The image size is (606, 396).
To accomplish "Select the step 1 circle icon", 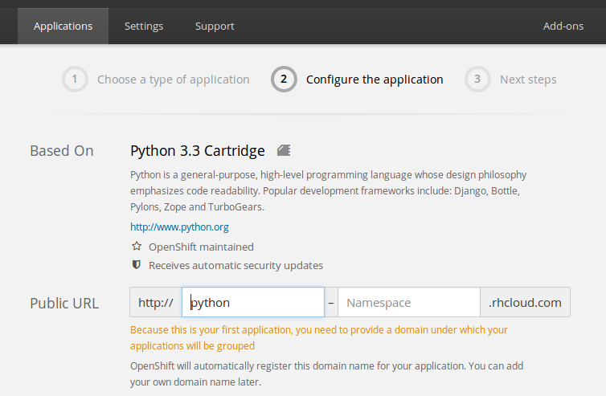I will [75, 80].
